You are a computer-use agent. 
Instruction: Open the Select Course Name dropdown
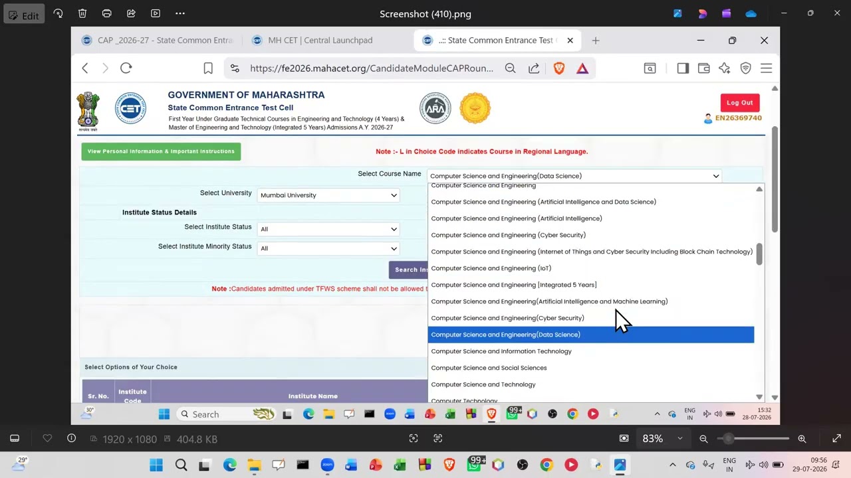[575, 176]
